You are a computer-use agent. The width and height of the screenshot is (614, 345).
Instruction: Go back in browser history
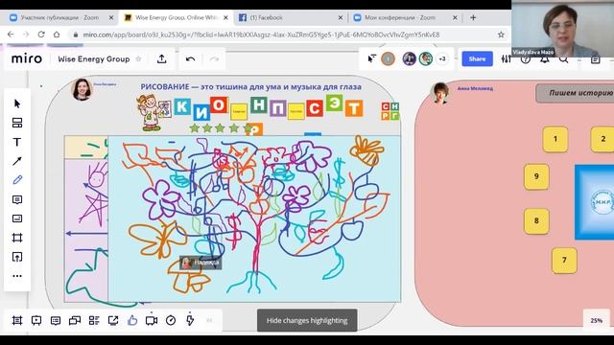(x=11, y=34)
